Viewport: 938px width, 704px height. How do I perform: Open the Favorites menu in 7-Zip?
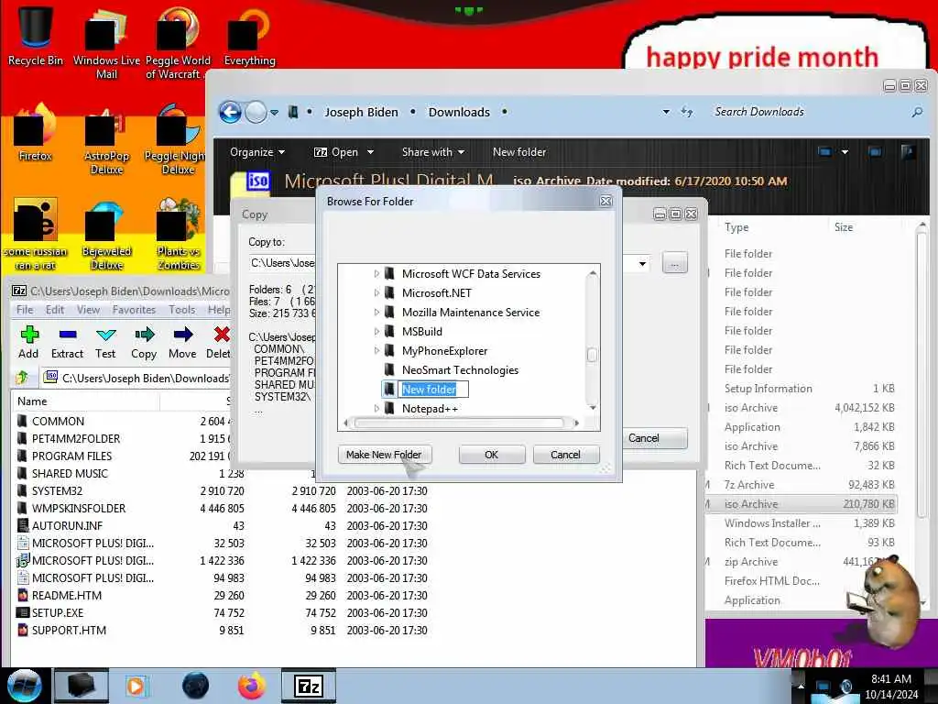pyautogui.click(x=134, y=310)
